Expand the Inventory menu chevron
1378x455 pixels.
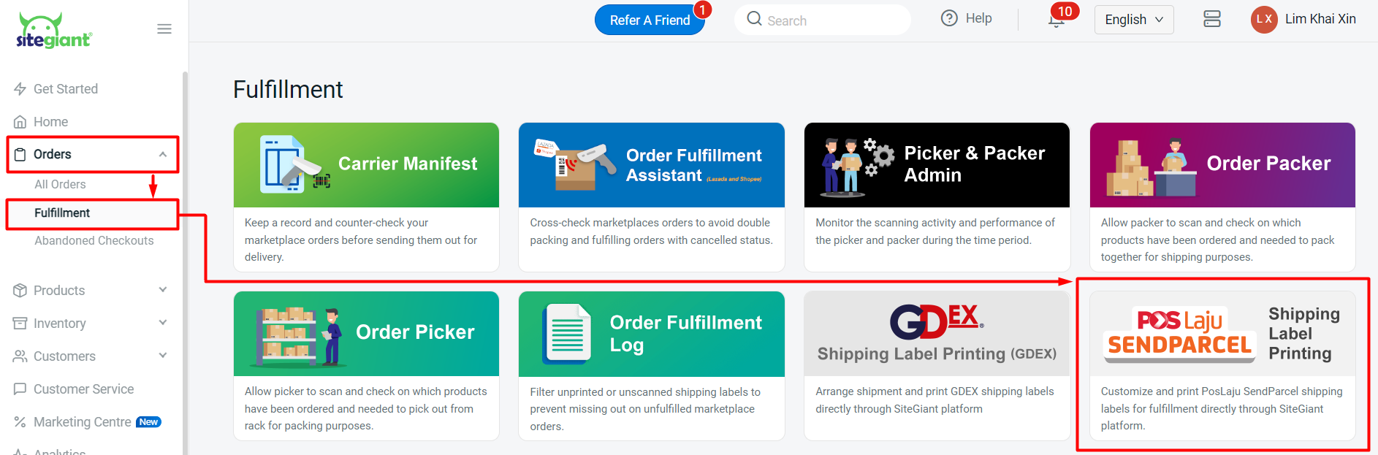tap(163, 323)
